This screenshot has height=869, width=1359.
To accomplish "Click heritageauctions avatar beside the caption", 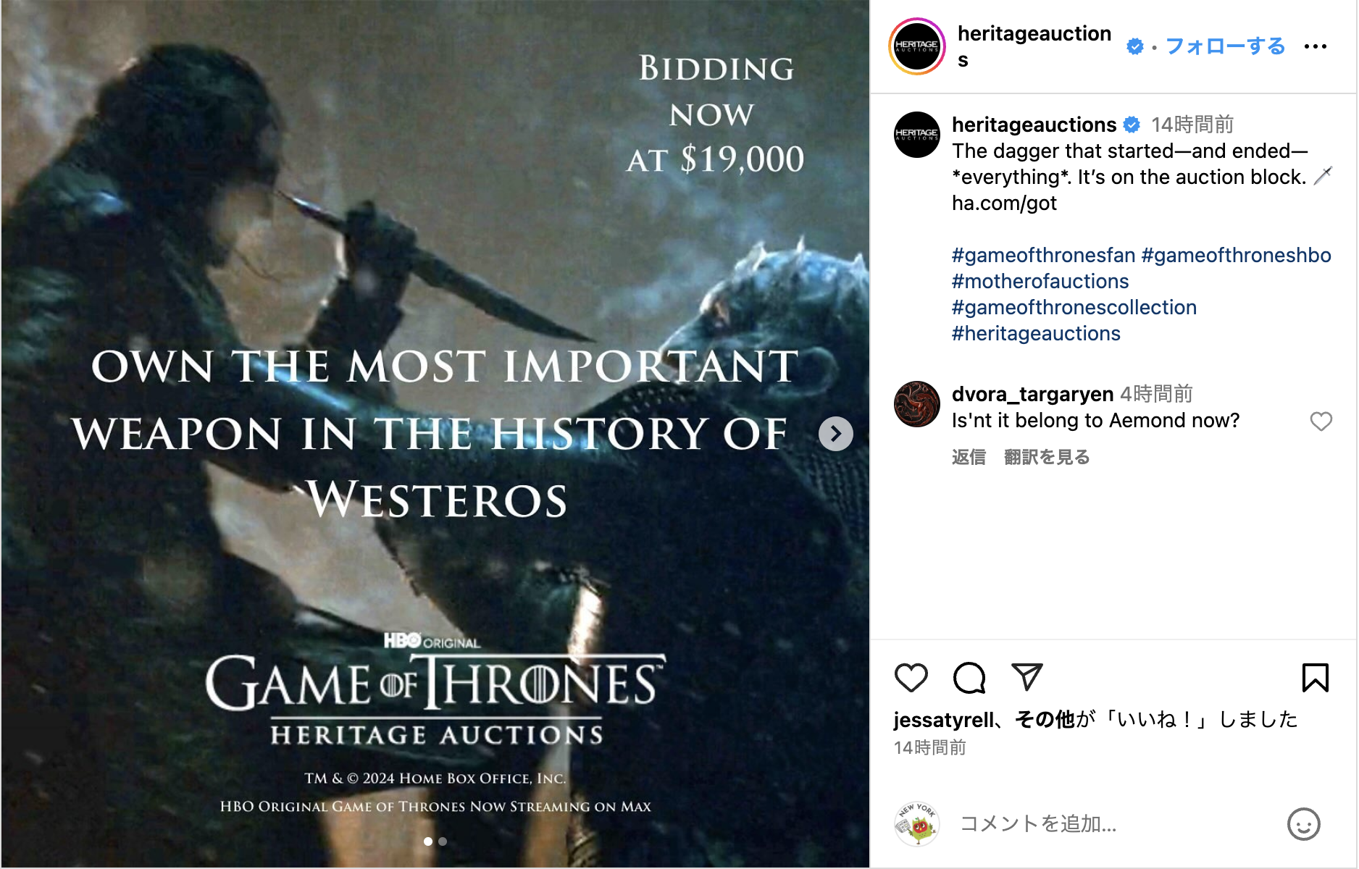I will pos(917,135).
